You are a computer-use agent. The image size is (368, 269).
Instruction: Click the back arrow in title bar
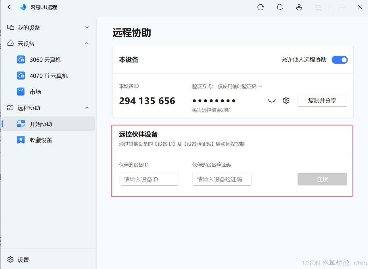coord(10,7)
